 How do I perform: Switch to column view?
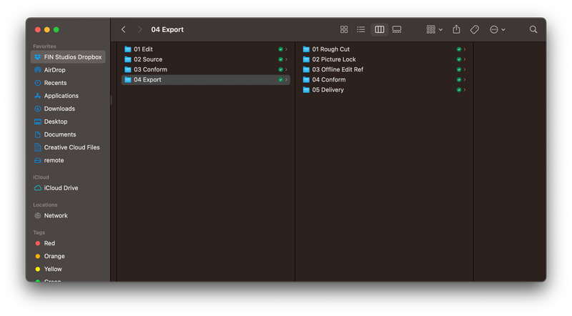click(x=380, y=29)
